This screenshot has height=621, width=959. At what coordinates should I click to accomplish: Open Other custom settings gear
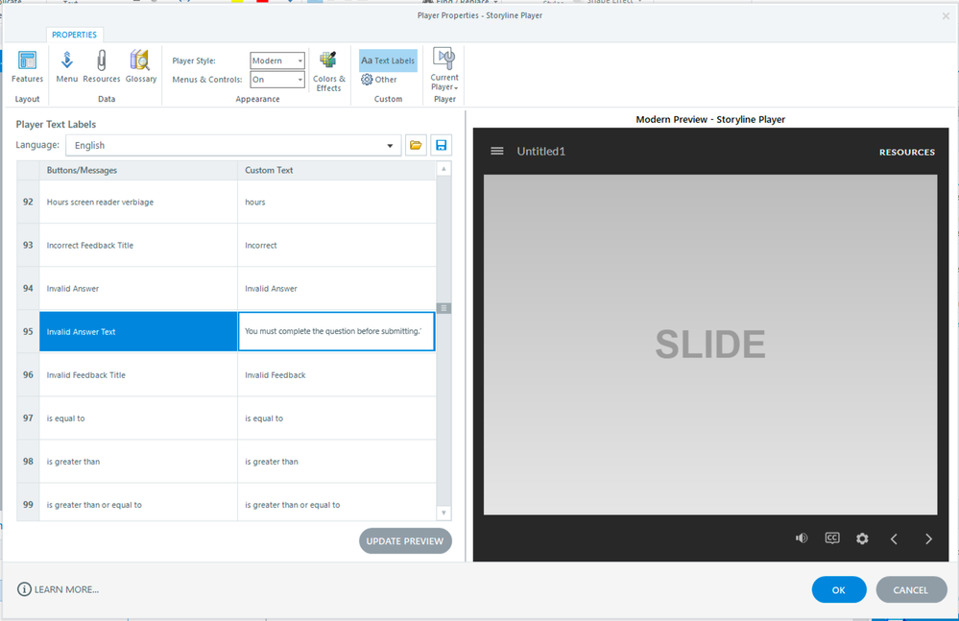(x=379, y=80)
